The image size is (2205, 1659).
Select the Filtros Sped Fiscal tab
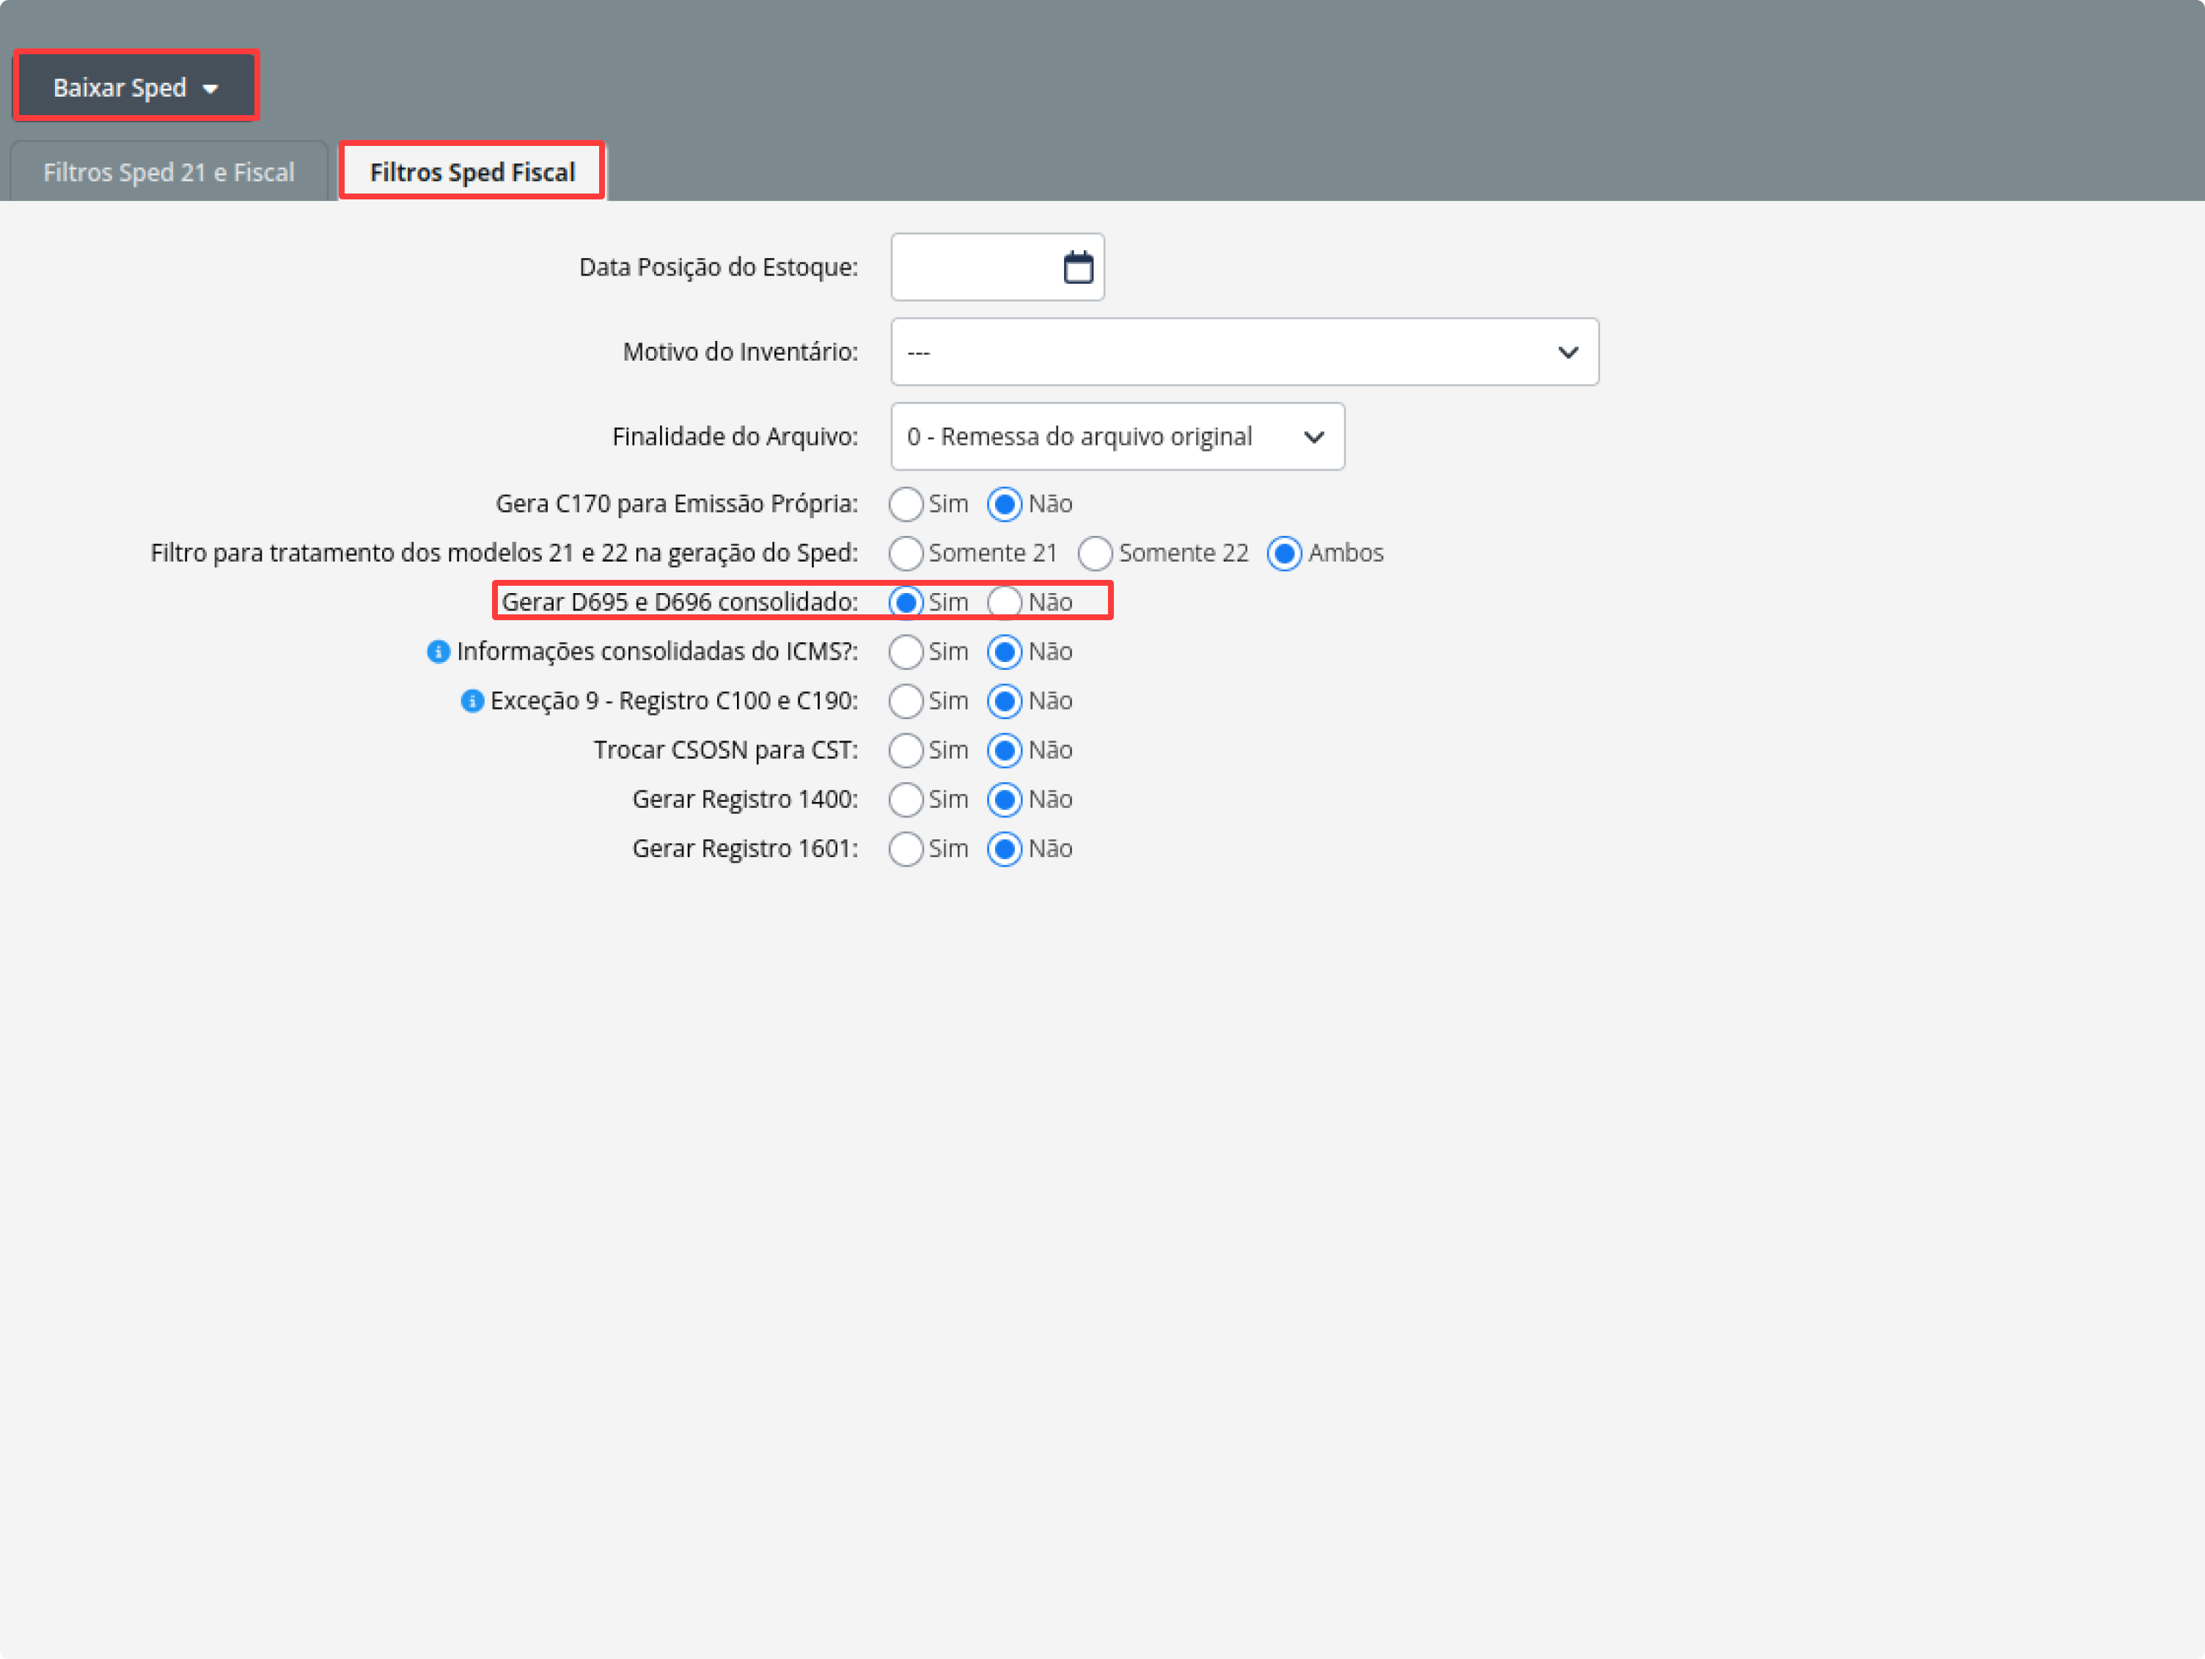coord(472,172)
